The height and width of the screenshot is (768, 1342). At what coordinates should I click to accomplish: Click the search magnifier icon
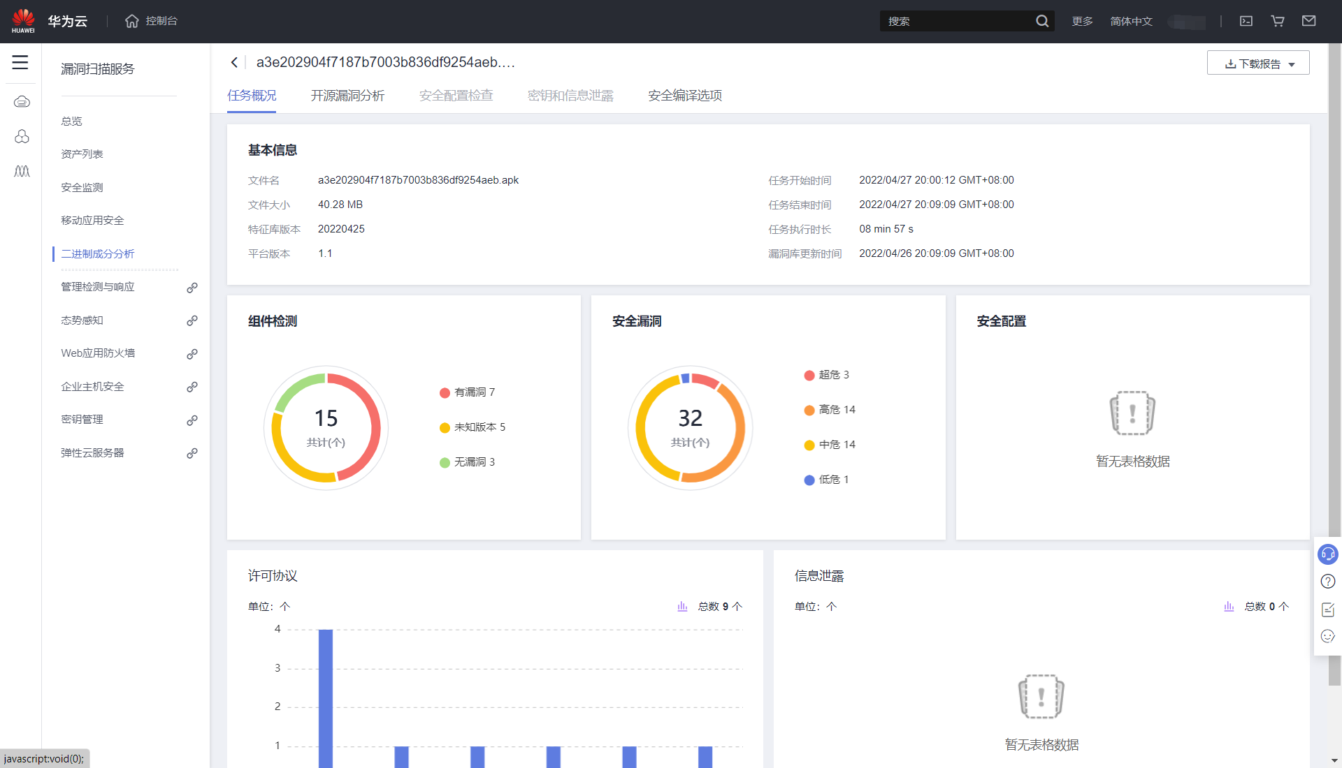pyautogui.click(x=1042, y=21)
